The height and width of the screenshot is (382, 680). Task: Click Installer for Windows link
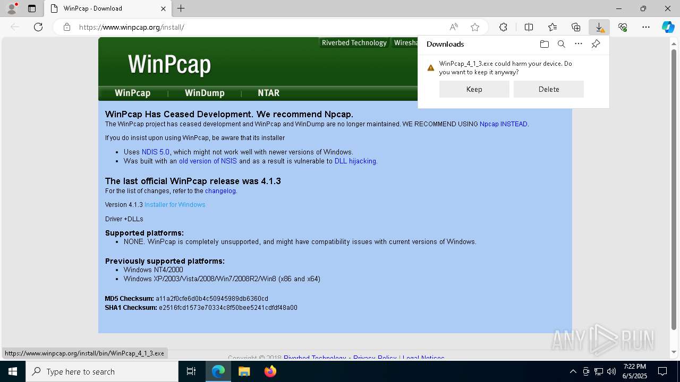pyautogui.click(x=175, y=205)
